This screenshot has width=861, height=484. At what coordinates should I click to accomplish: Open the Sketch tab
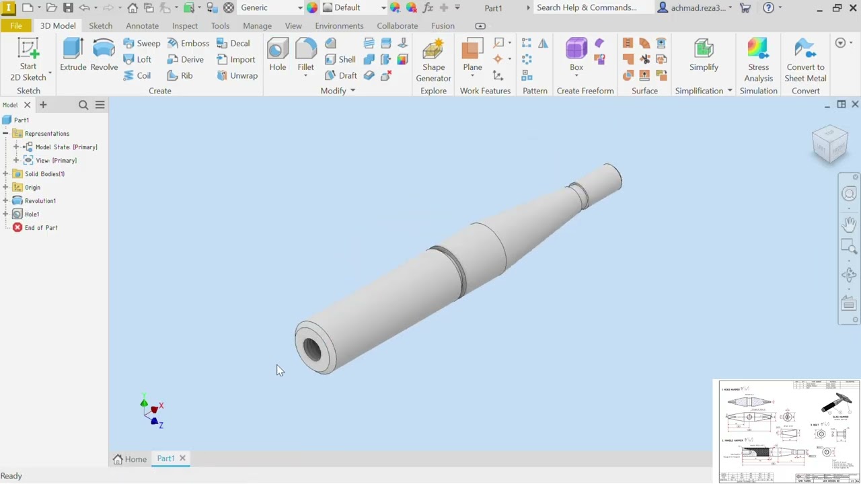101,26
